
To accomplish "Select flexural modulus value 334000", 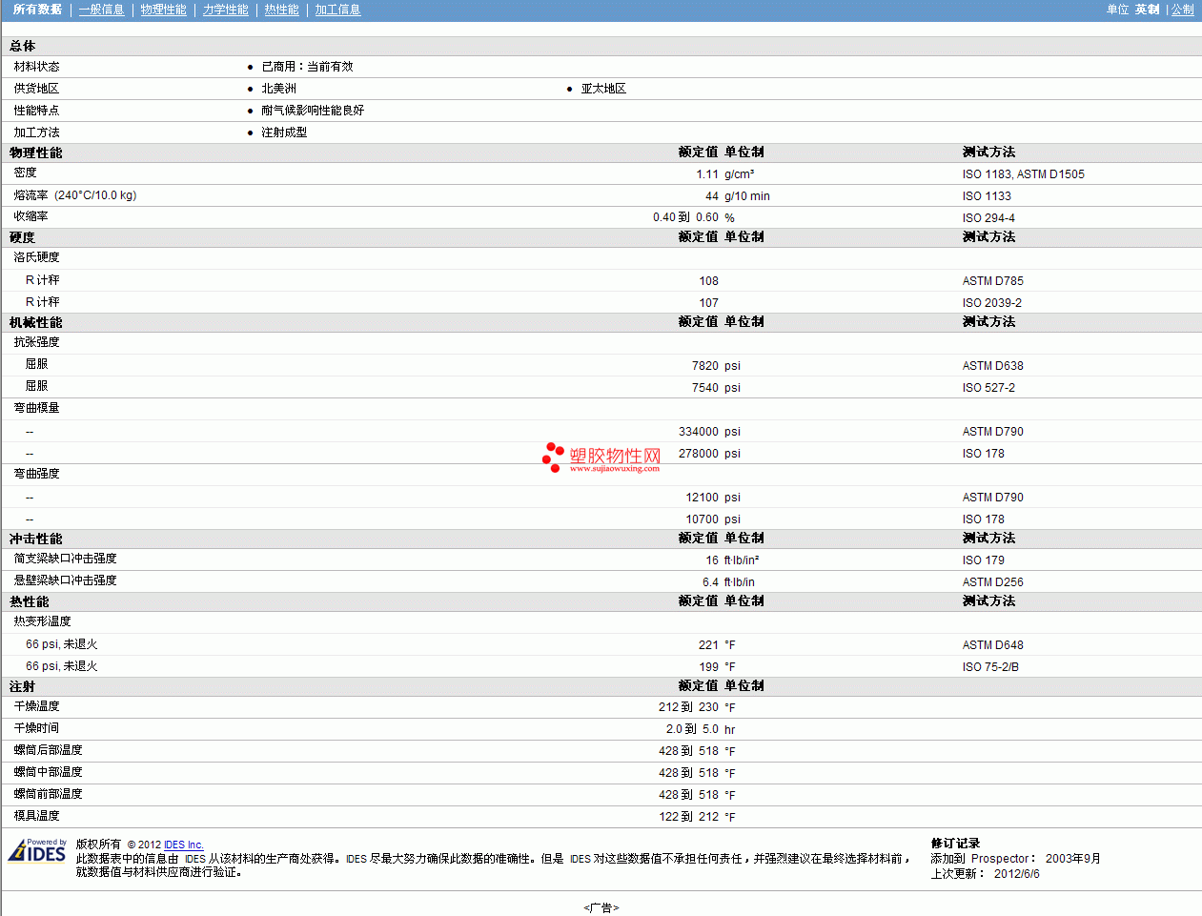I will tap(699, 432).
